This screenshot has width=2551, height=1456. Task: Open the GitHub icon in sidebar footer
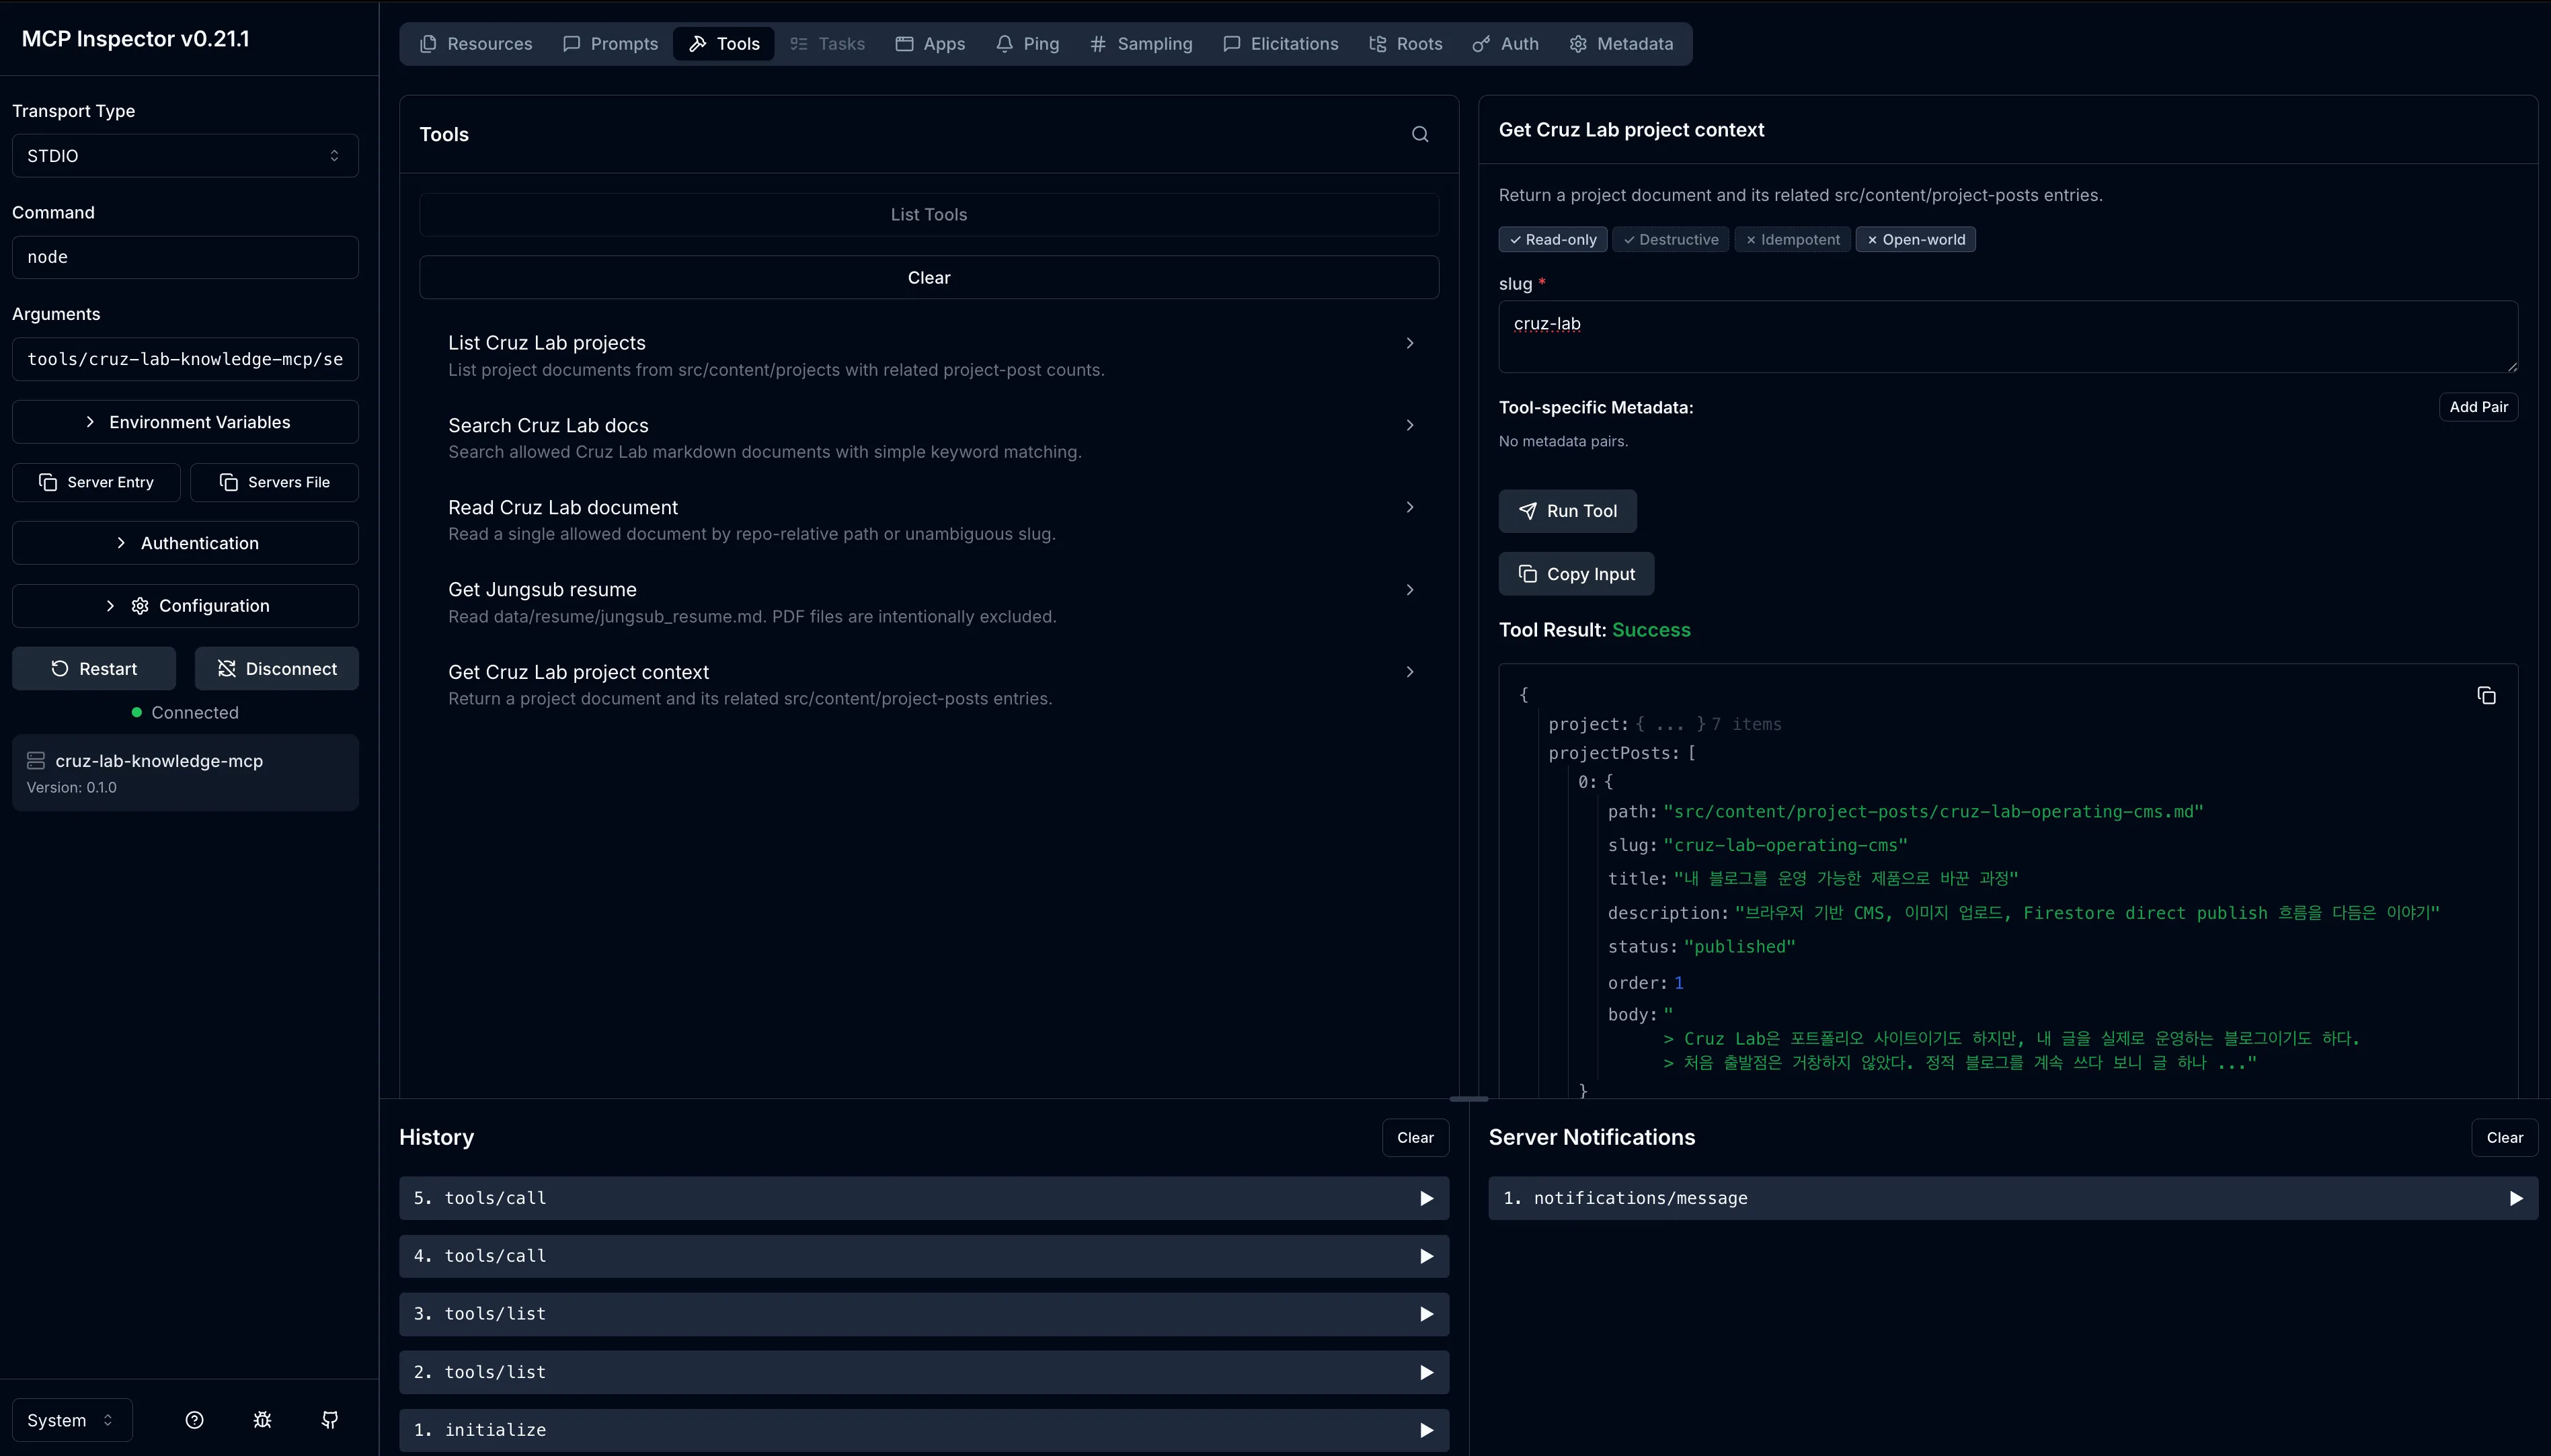coord(330,1420)
